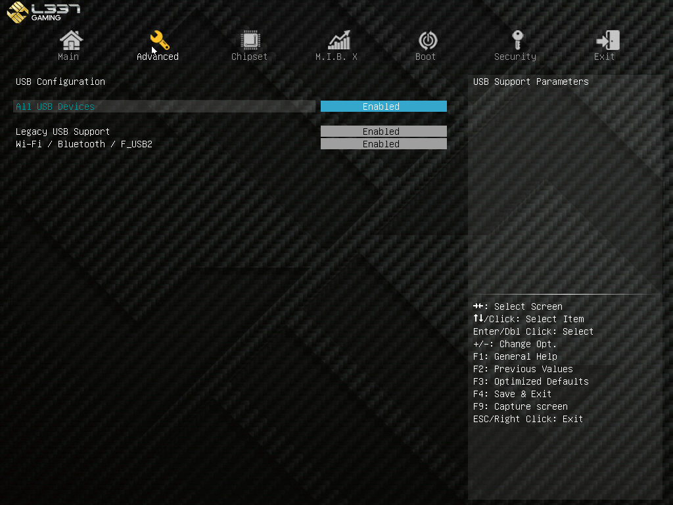Switch to the Security tab label
The width and height of the screenshot is (673, 505).
point(515,57)
